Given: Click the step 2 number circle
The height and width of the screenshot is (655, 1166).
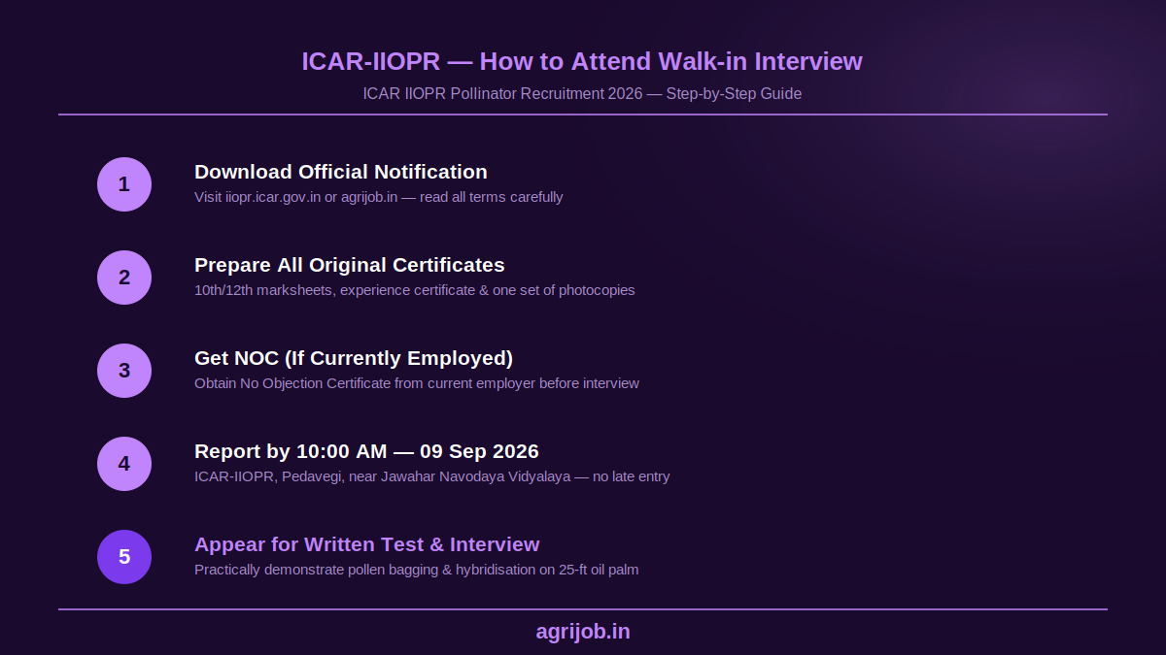Looking at the screenshot, I should [124, 278].
